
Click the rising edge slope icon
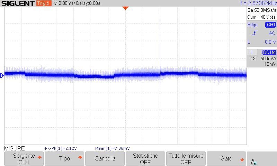(254, 33)
